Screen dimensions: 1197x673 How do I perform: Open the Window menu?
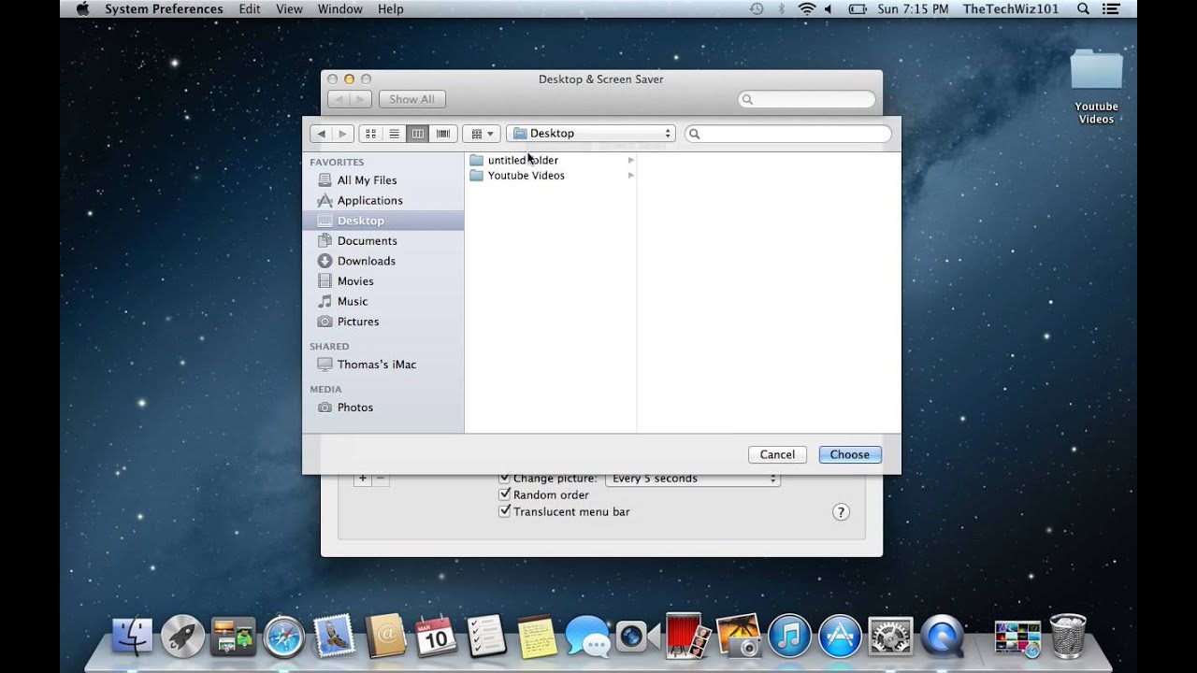pos(340,9)
